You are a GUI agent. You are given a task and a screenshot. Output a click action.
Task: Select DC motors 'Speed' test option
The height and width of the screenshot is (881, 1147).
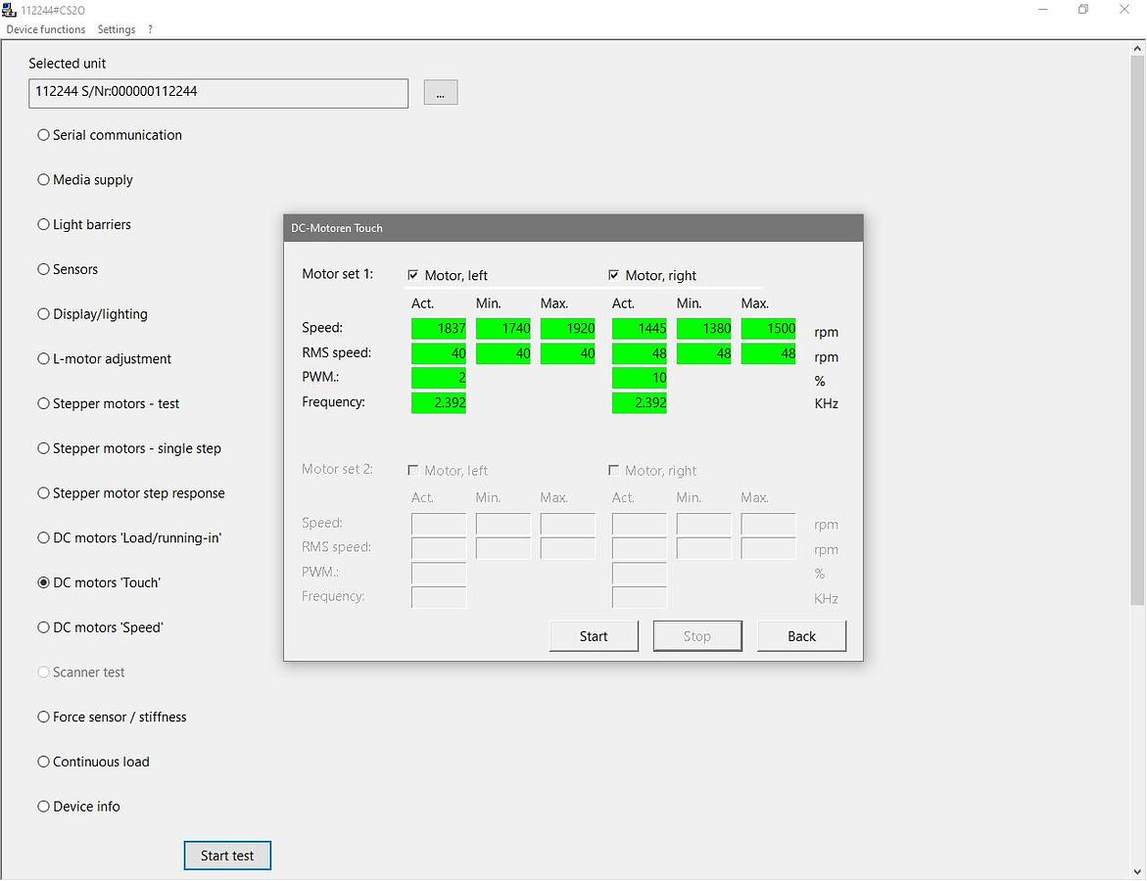tap(43, 627)
